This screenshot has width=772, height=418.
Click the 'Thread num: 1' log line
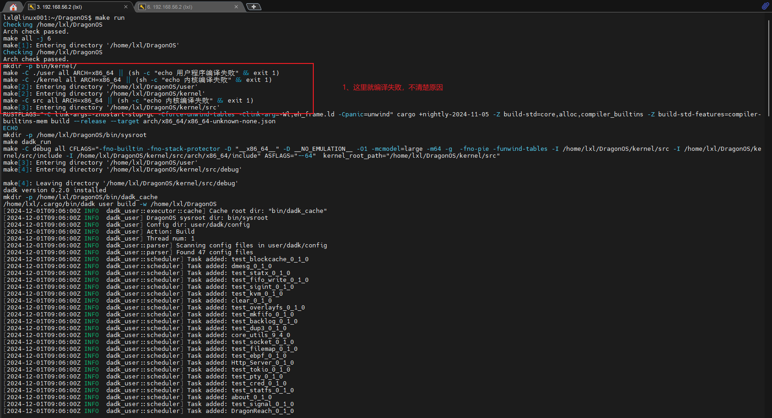pos(170,239)
